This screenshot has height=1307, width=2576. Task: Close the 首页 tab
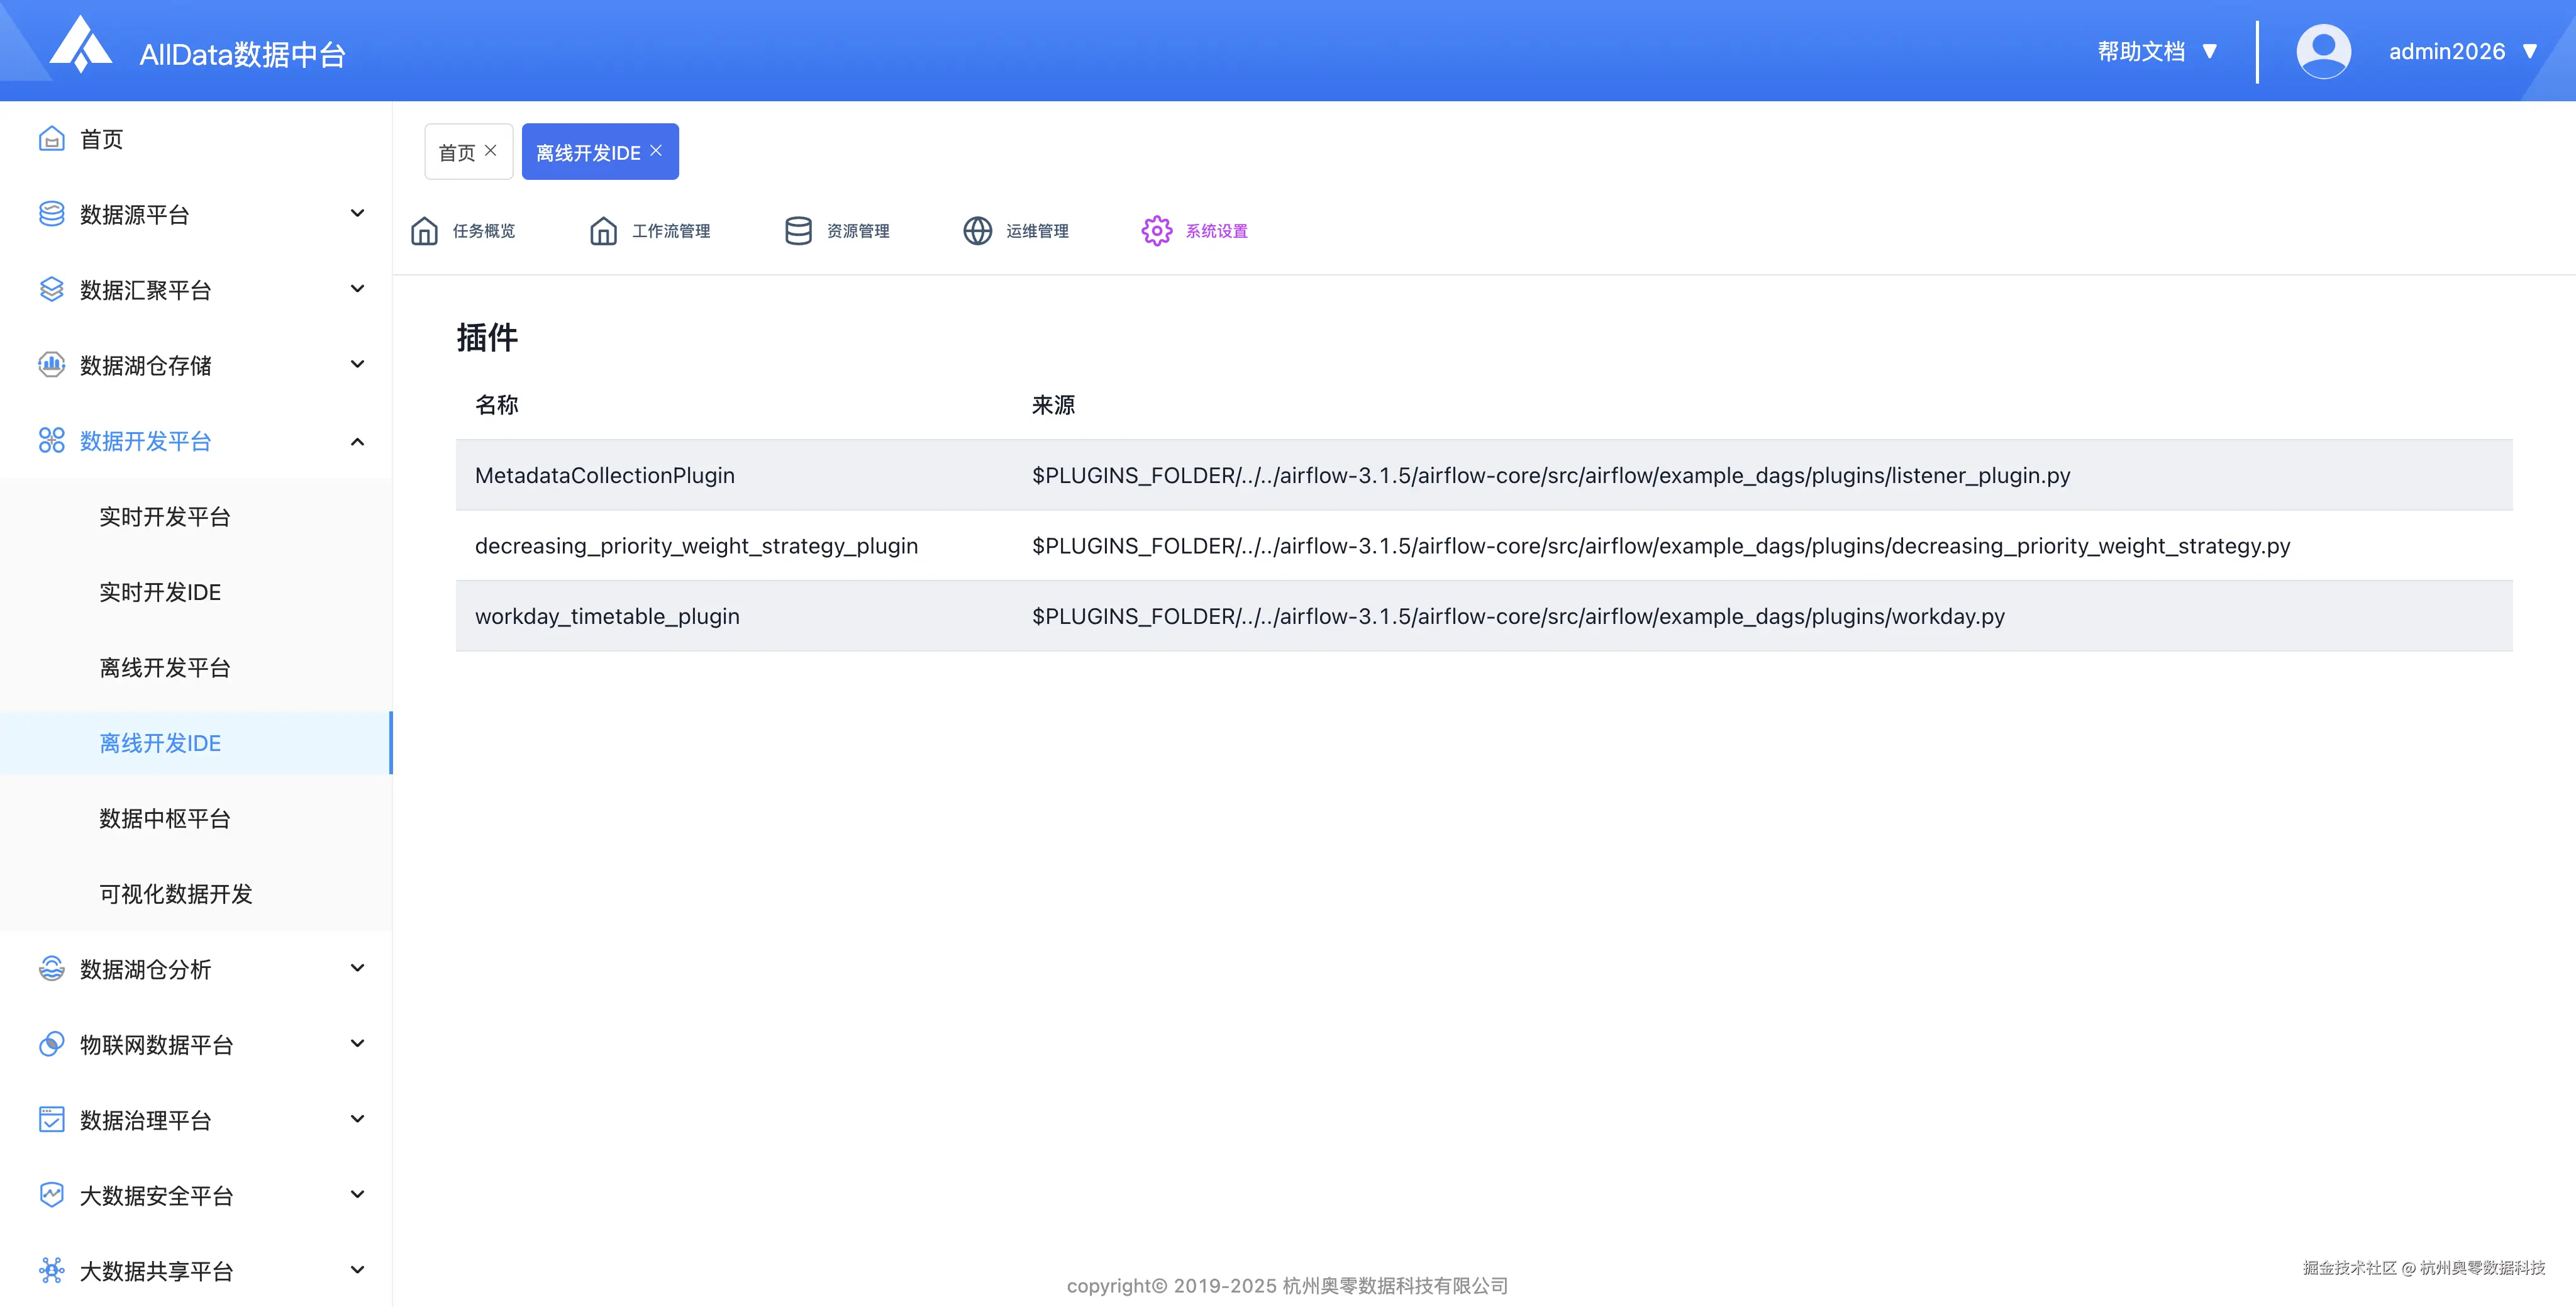pyautogui.click(x=491, y=151)
